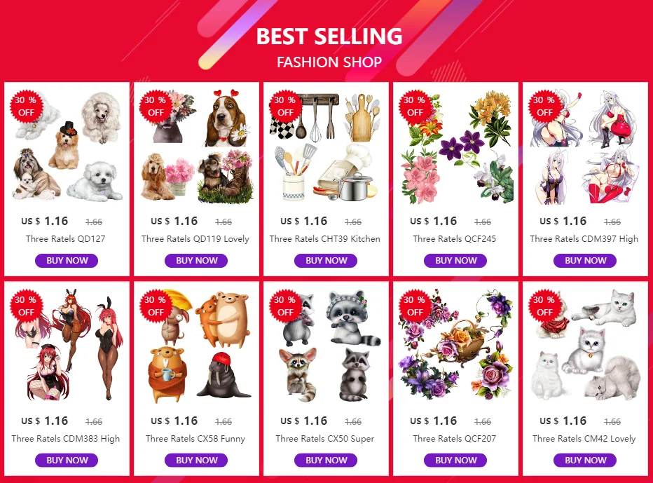This screenshot has width=653, height=483.
Task: Open the Three Ratels QCF207 title link
Action: tap(454, 438)
